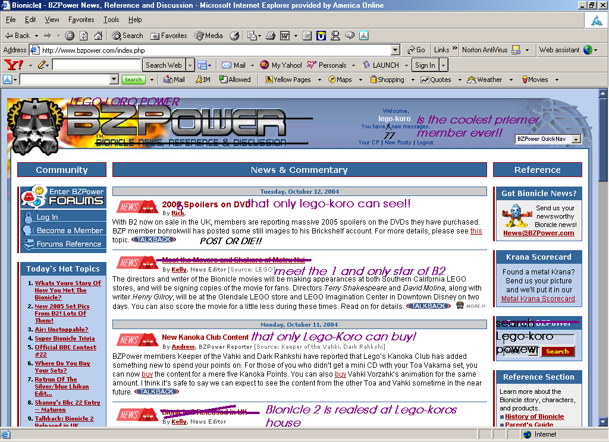The image size is (609, 442).
Task: Click Become a Member link
Action: click(x=70, y=231)
